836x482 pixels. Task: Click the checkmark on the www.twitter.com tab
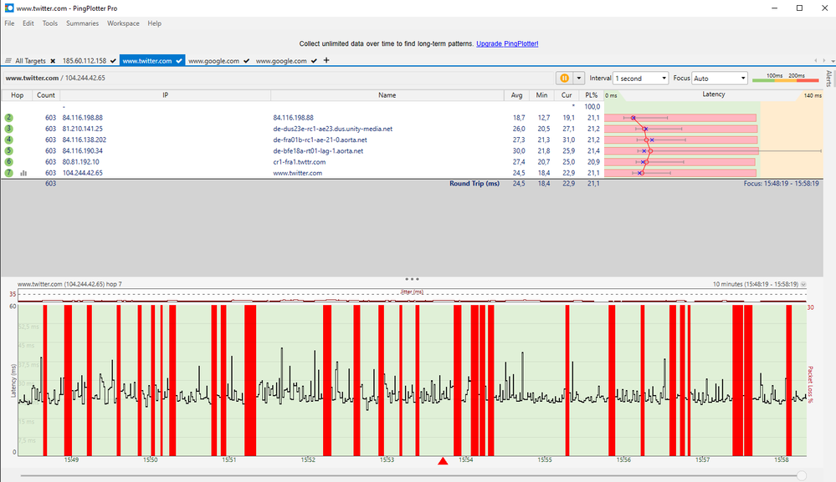[179, 61]
